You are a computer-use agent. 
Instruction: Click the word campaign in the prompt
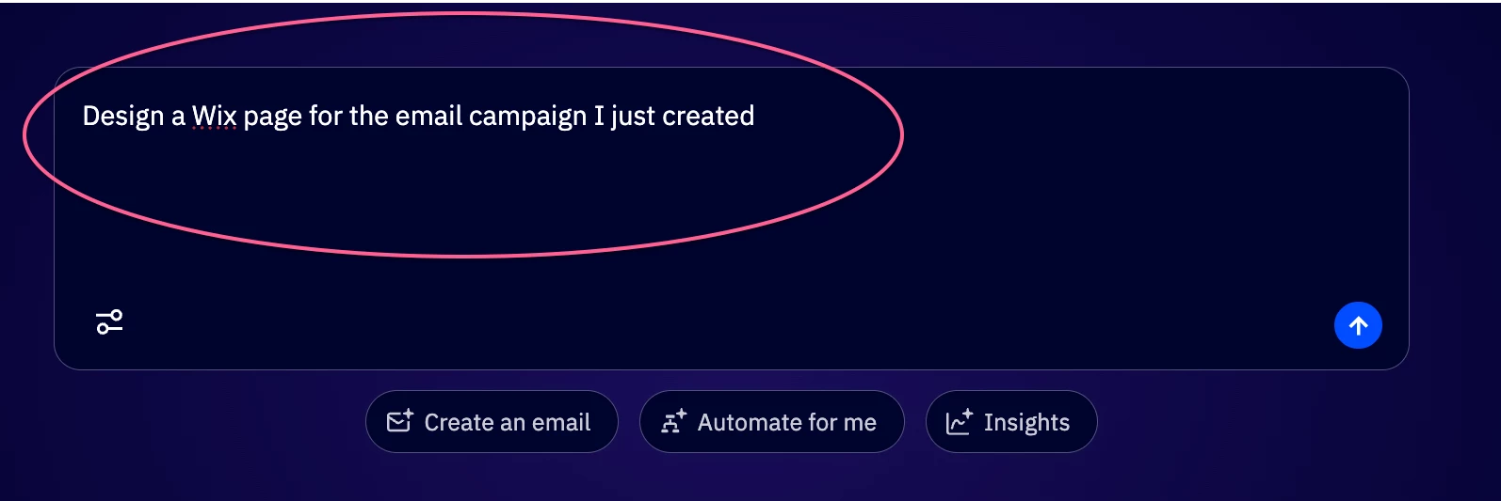[x=527, y=117]
